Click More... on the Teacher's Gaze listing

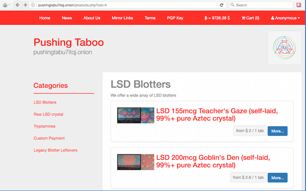click(277, 131)
